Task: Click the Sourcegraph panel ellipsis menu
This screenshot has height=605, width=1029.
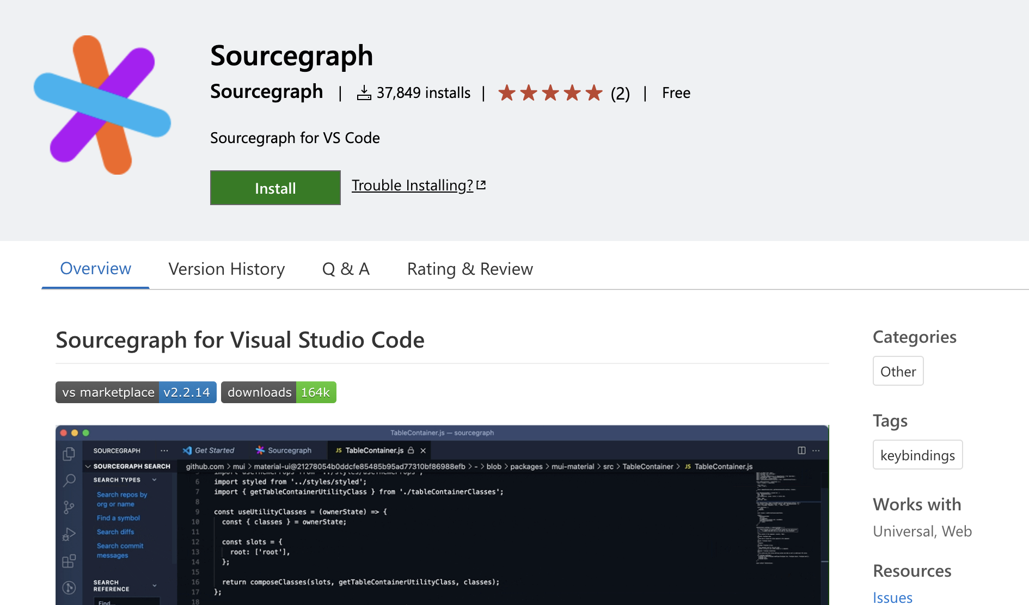Action: click(164, 450)
